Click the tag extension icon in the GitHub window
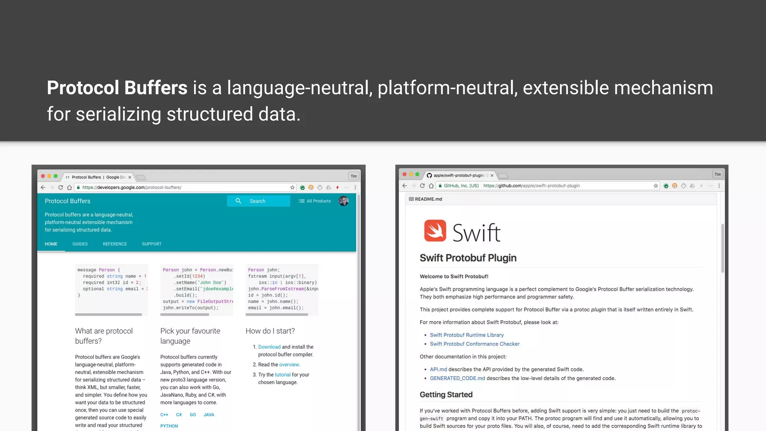 684,186
